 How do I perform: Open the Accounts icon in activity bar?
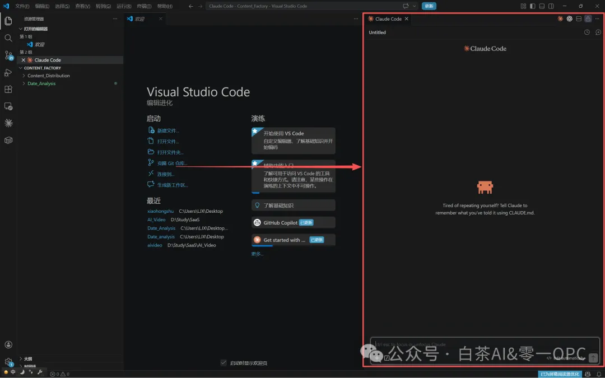pyautogui.click(x=8, y=345)
